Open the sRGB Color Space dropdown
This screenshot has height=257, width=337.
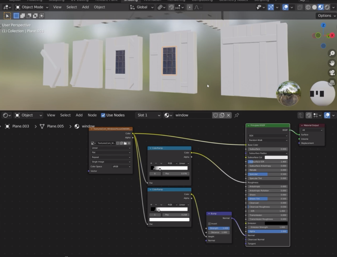pyautogui.click(x=121, y=167)
